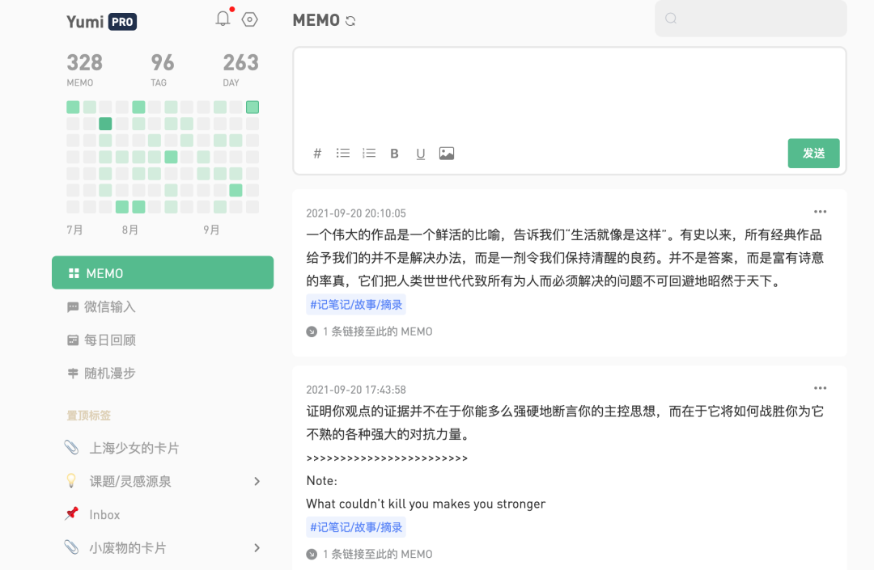874x570 pixels.
Task: Click text 'What couldn't kill you makes you stronger'
Action: (x=426, y=505)
